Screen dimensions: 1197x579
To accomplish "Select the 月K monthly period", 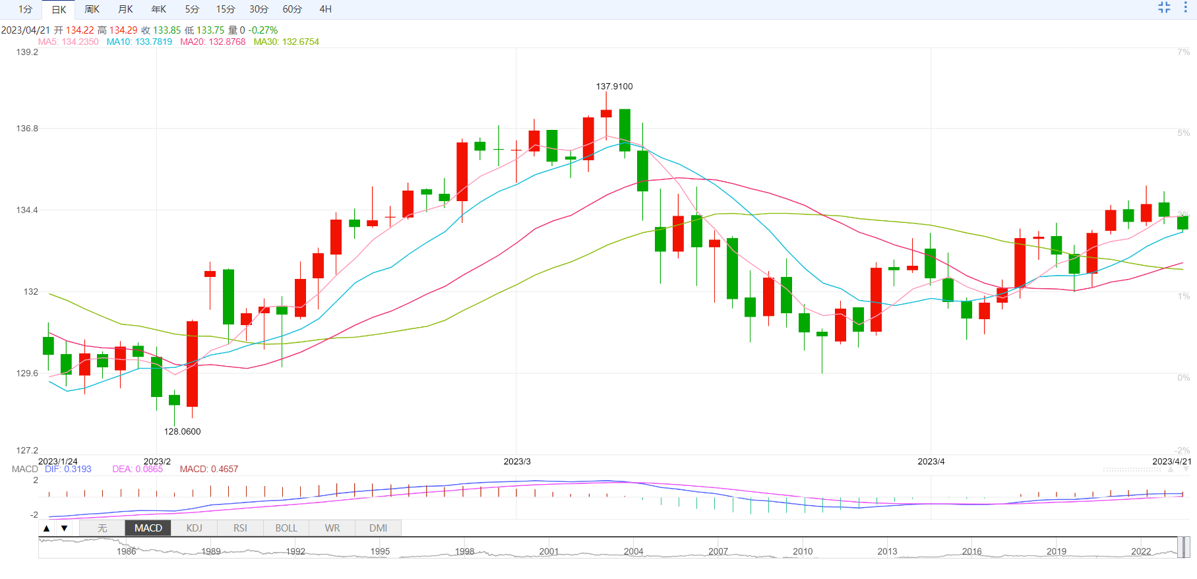I will coord(125,9).
